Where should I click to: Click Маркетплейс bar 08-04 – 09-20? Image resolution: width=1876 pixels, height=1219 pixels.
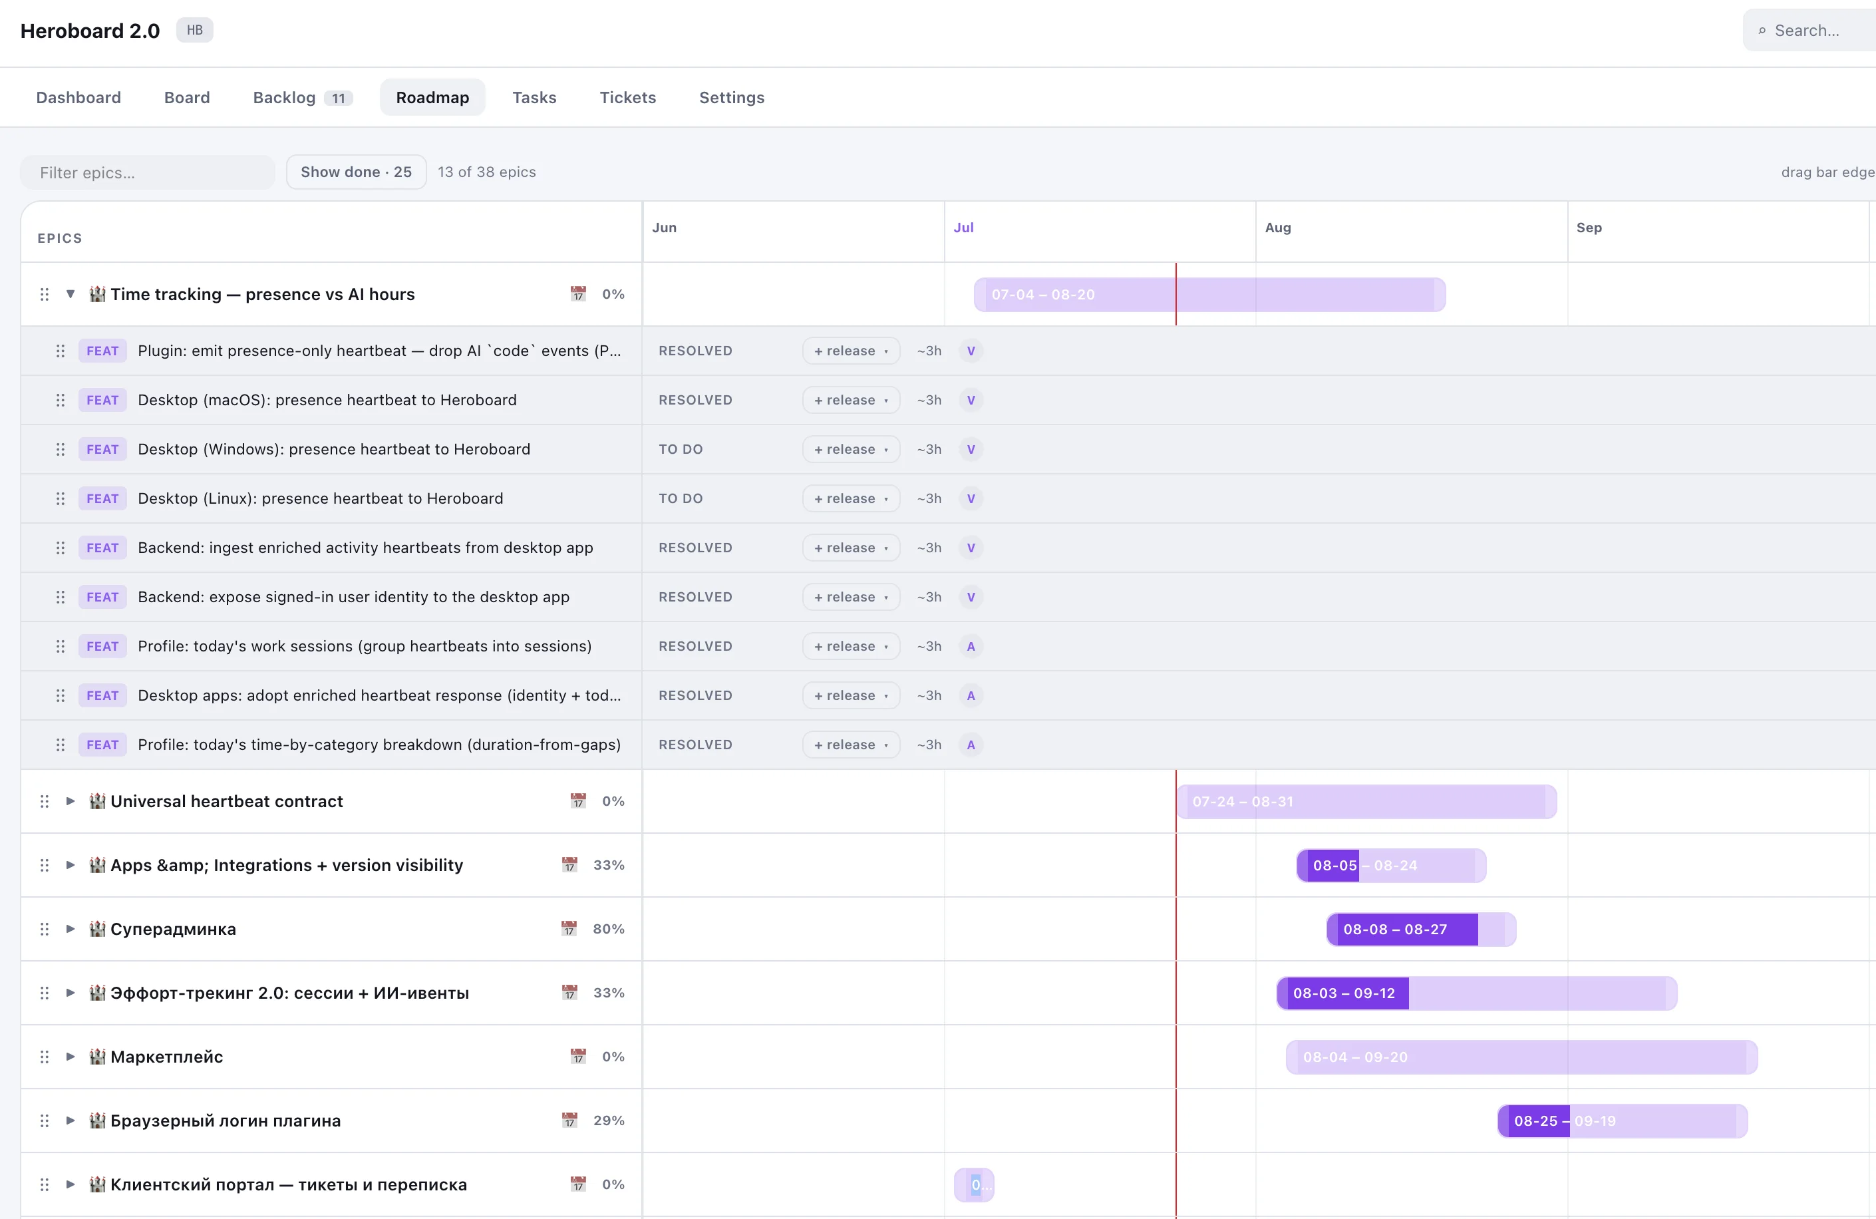[x=1521, y=1057]
